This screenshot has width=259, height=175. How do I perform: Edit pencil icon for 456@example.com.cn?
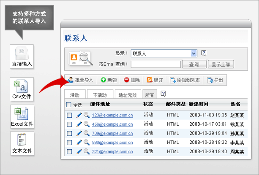coord(79,124)
